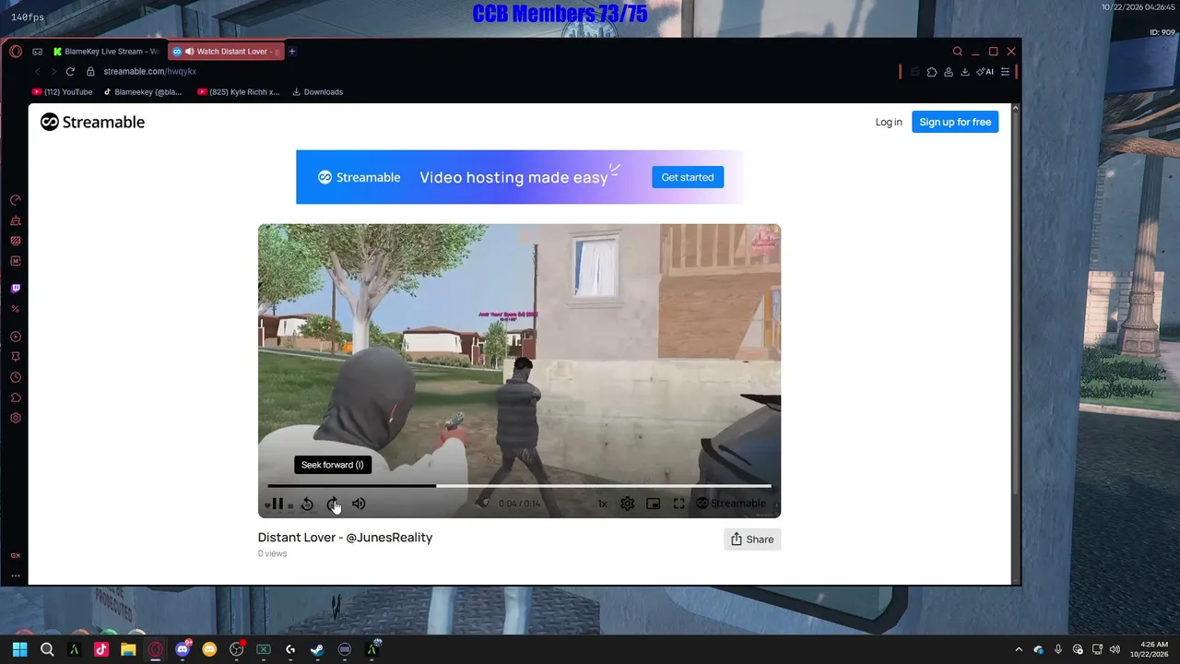Click the seek forward icon
Viewport: 1180px width, 664px height.
(x=333, y=504)
